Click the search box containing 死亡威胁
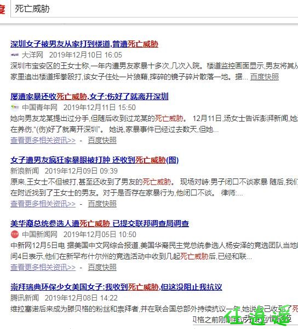 154,9
